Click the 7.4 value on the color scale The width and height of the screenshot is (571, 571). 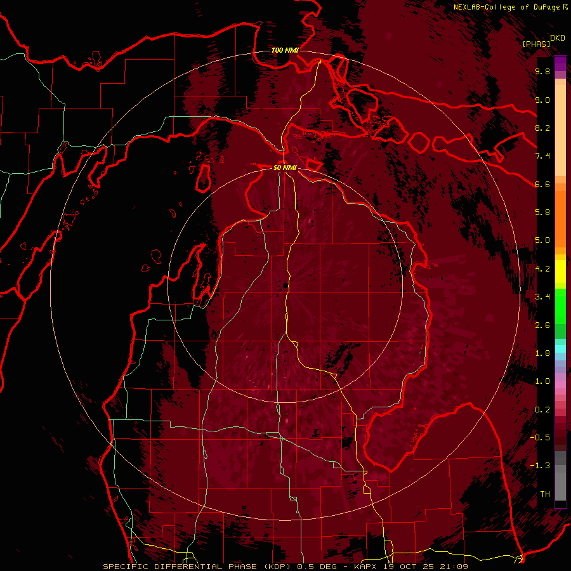click(x=542, y=156)
